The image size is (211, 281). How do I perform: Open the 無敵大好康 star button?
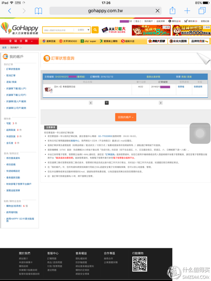pyautogui.click(x=157, y=41)
